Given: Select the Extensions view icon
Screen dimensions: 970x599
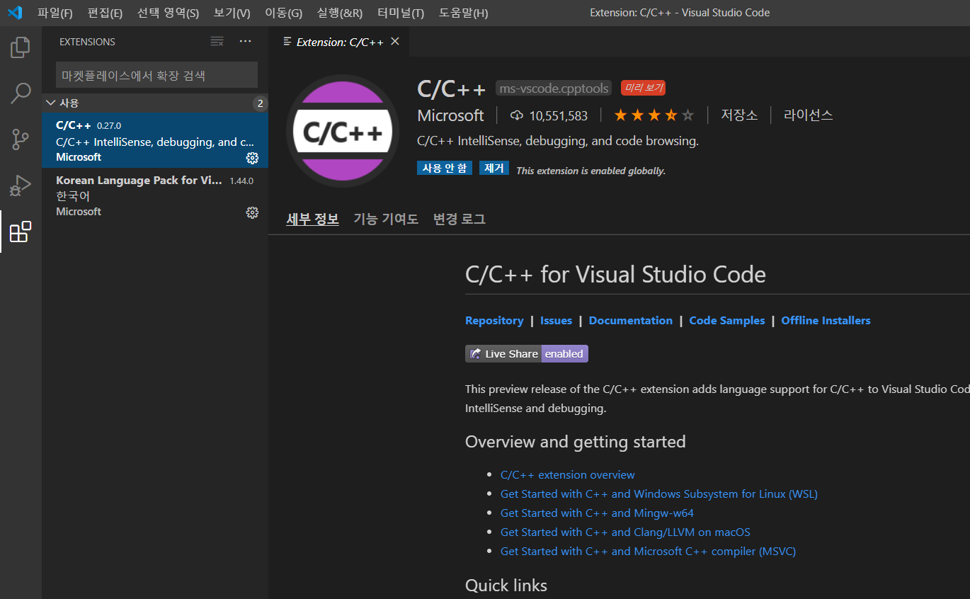Looking at the screenshot, I should pyautogui.click(x=21, y=232).
